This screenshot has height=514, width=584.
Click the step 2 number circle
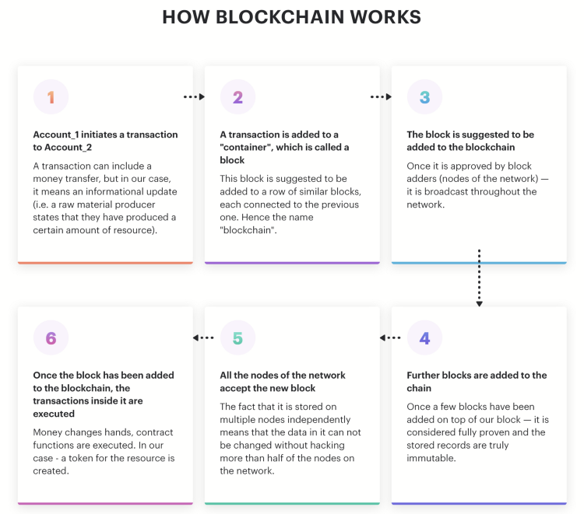click(237, 97)
